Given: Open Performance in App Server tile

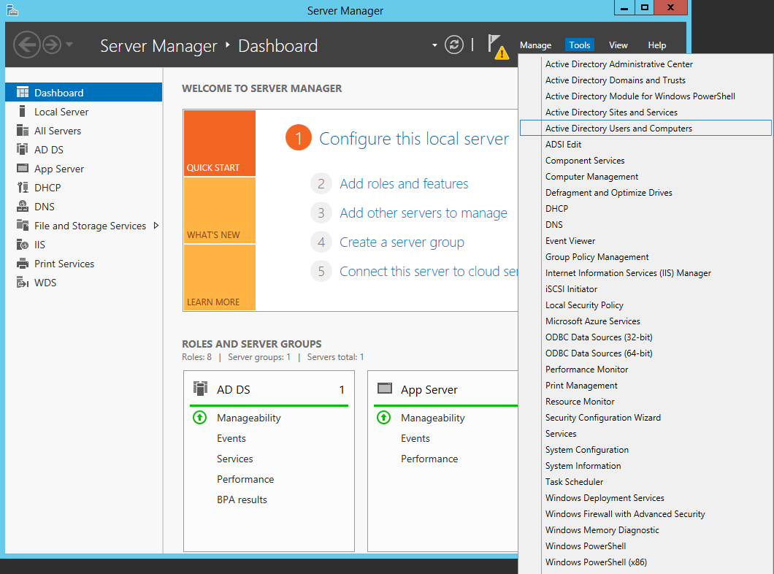Looking at the screenshot, I should click(429, 459).
